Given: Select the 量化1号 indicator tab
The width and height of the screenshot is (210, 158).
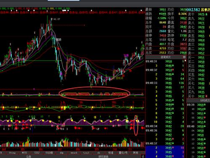Looking at the screenshot, I should coord(123,153).
